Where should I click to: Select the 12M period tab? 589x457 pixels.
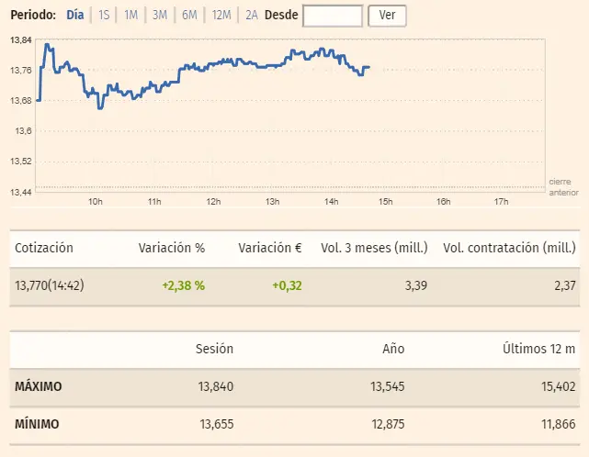point(221,16)
